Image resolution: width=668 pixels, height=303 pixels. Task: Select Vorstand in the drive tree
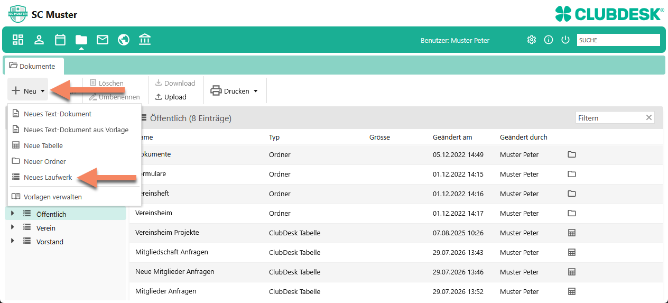tap(50, 242)
